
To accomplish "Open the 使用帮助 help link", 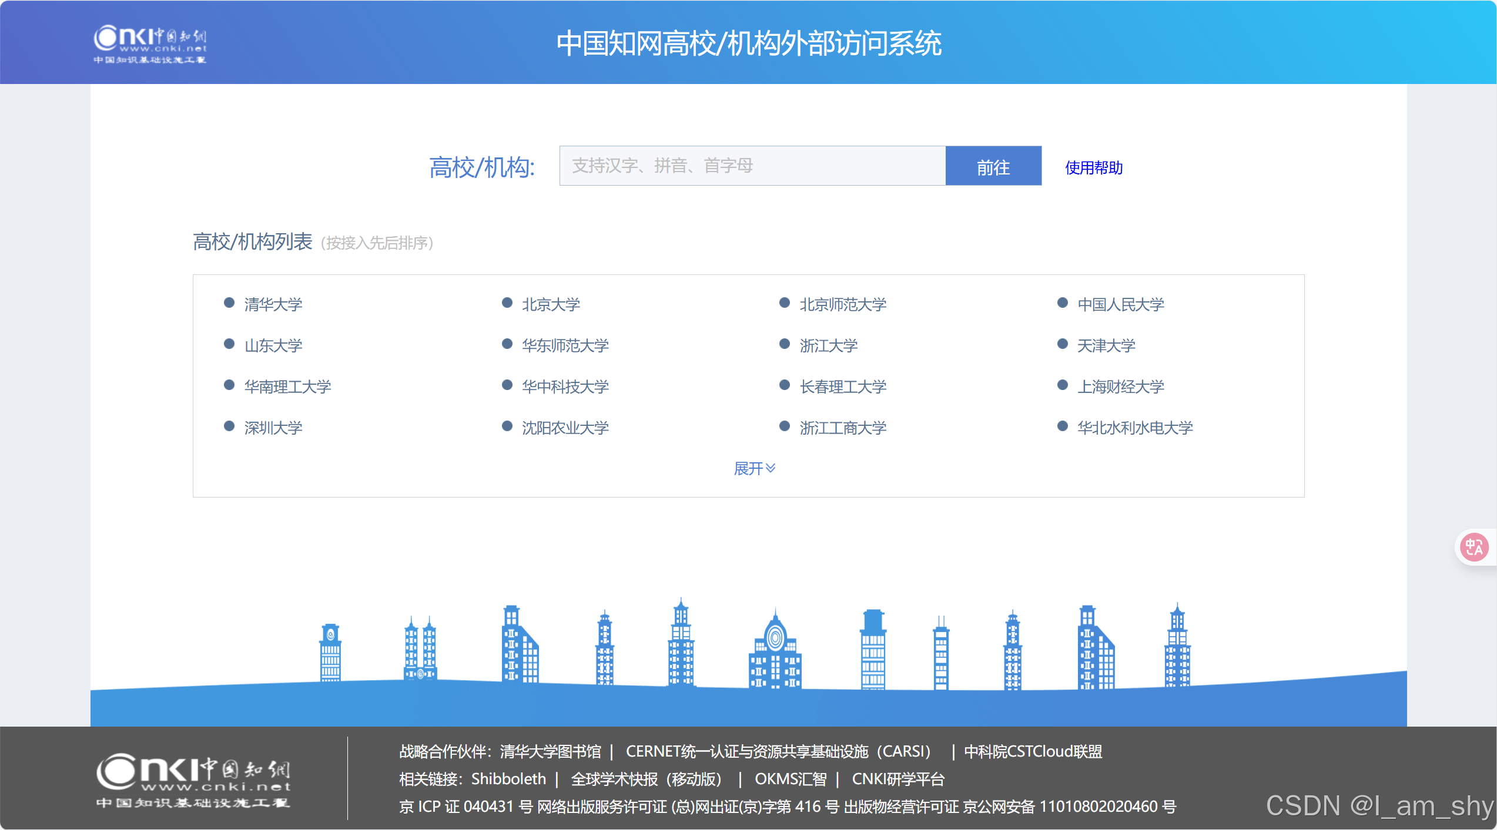I will click(1093, 168).
